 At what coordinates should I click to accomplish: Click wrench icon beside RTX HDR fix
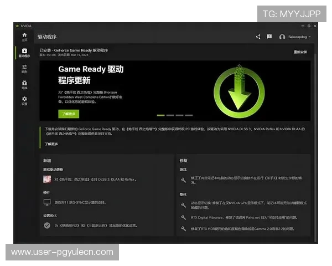click(x=183, y=229)
